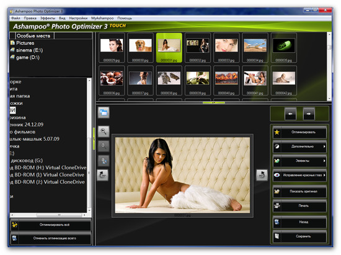Select the folder ending 24.12.09

27,125
